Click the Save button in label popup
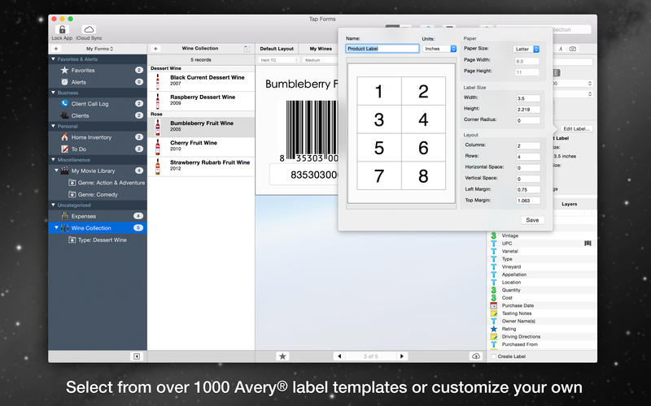The height and width of the screenshot is (406, 651). 531,220
